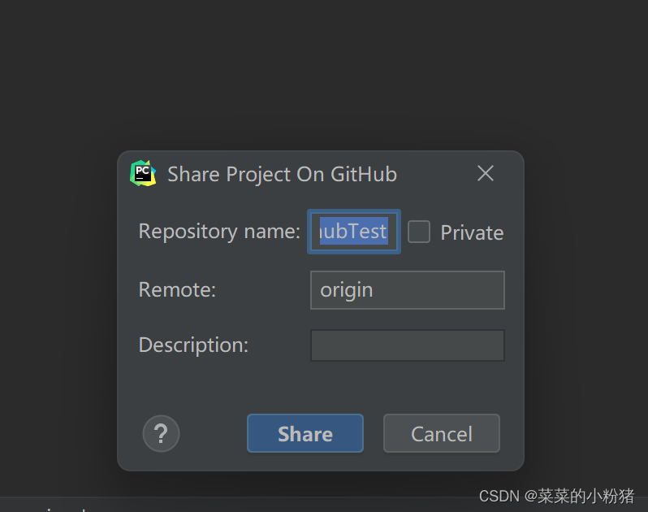
Task: Edit the Remote field containing origin
Action: (x=408, y=290)
